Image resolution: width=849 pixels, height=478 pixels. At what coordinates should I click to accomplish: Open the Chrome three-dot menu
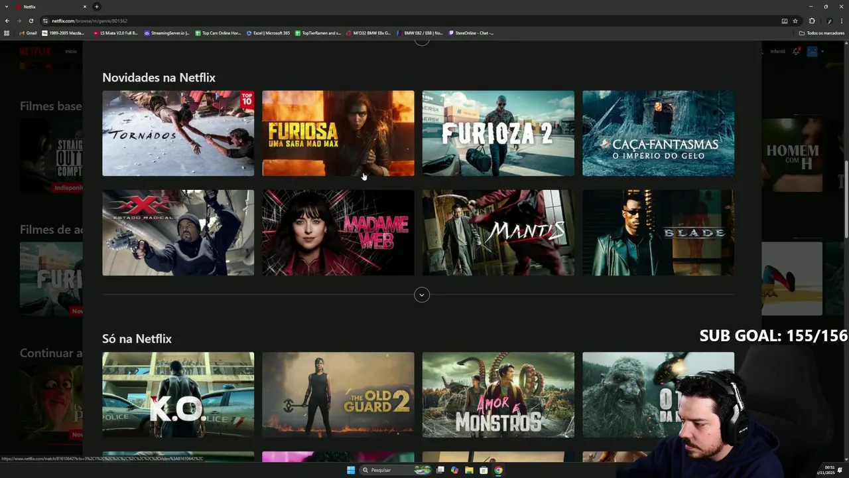(x=841, y=21)
